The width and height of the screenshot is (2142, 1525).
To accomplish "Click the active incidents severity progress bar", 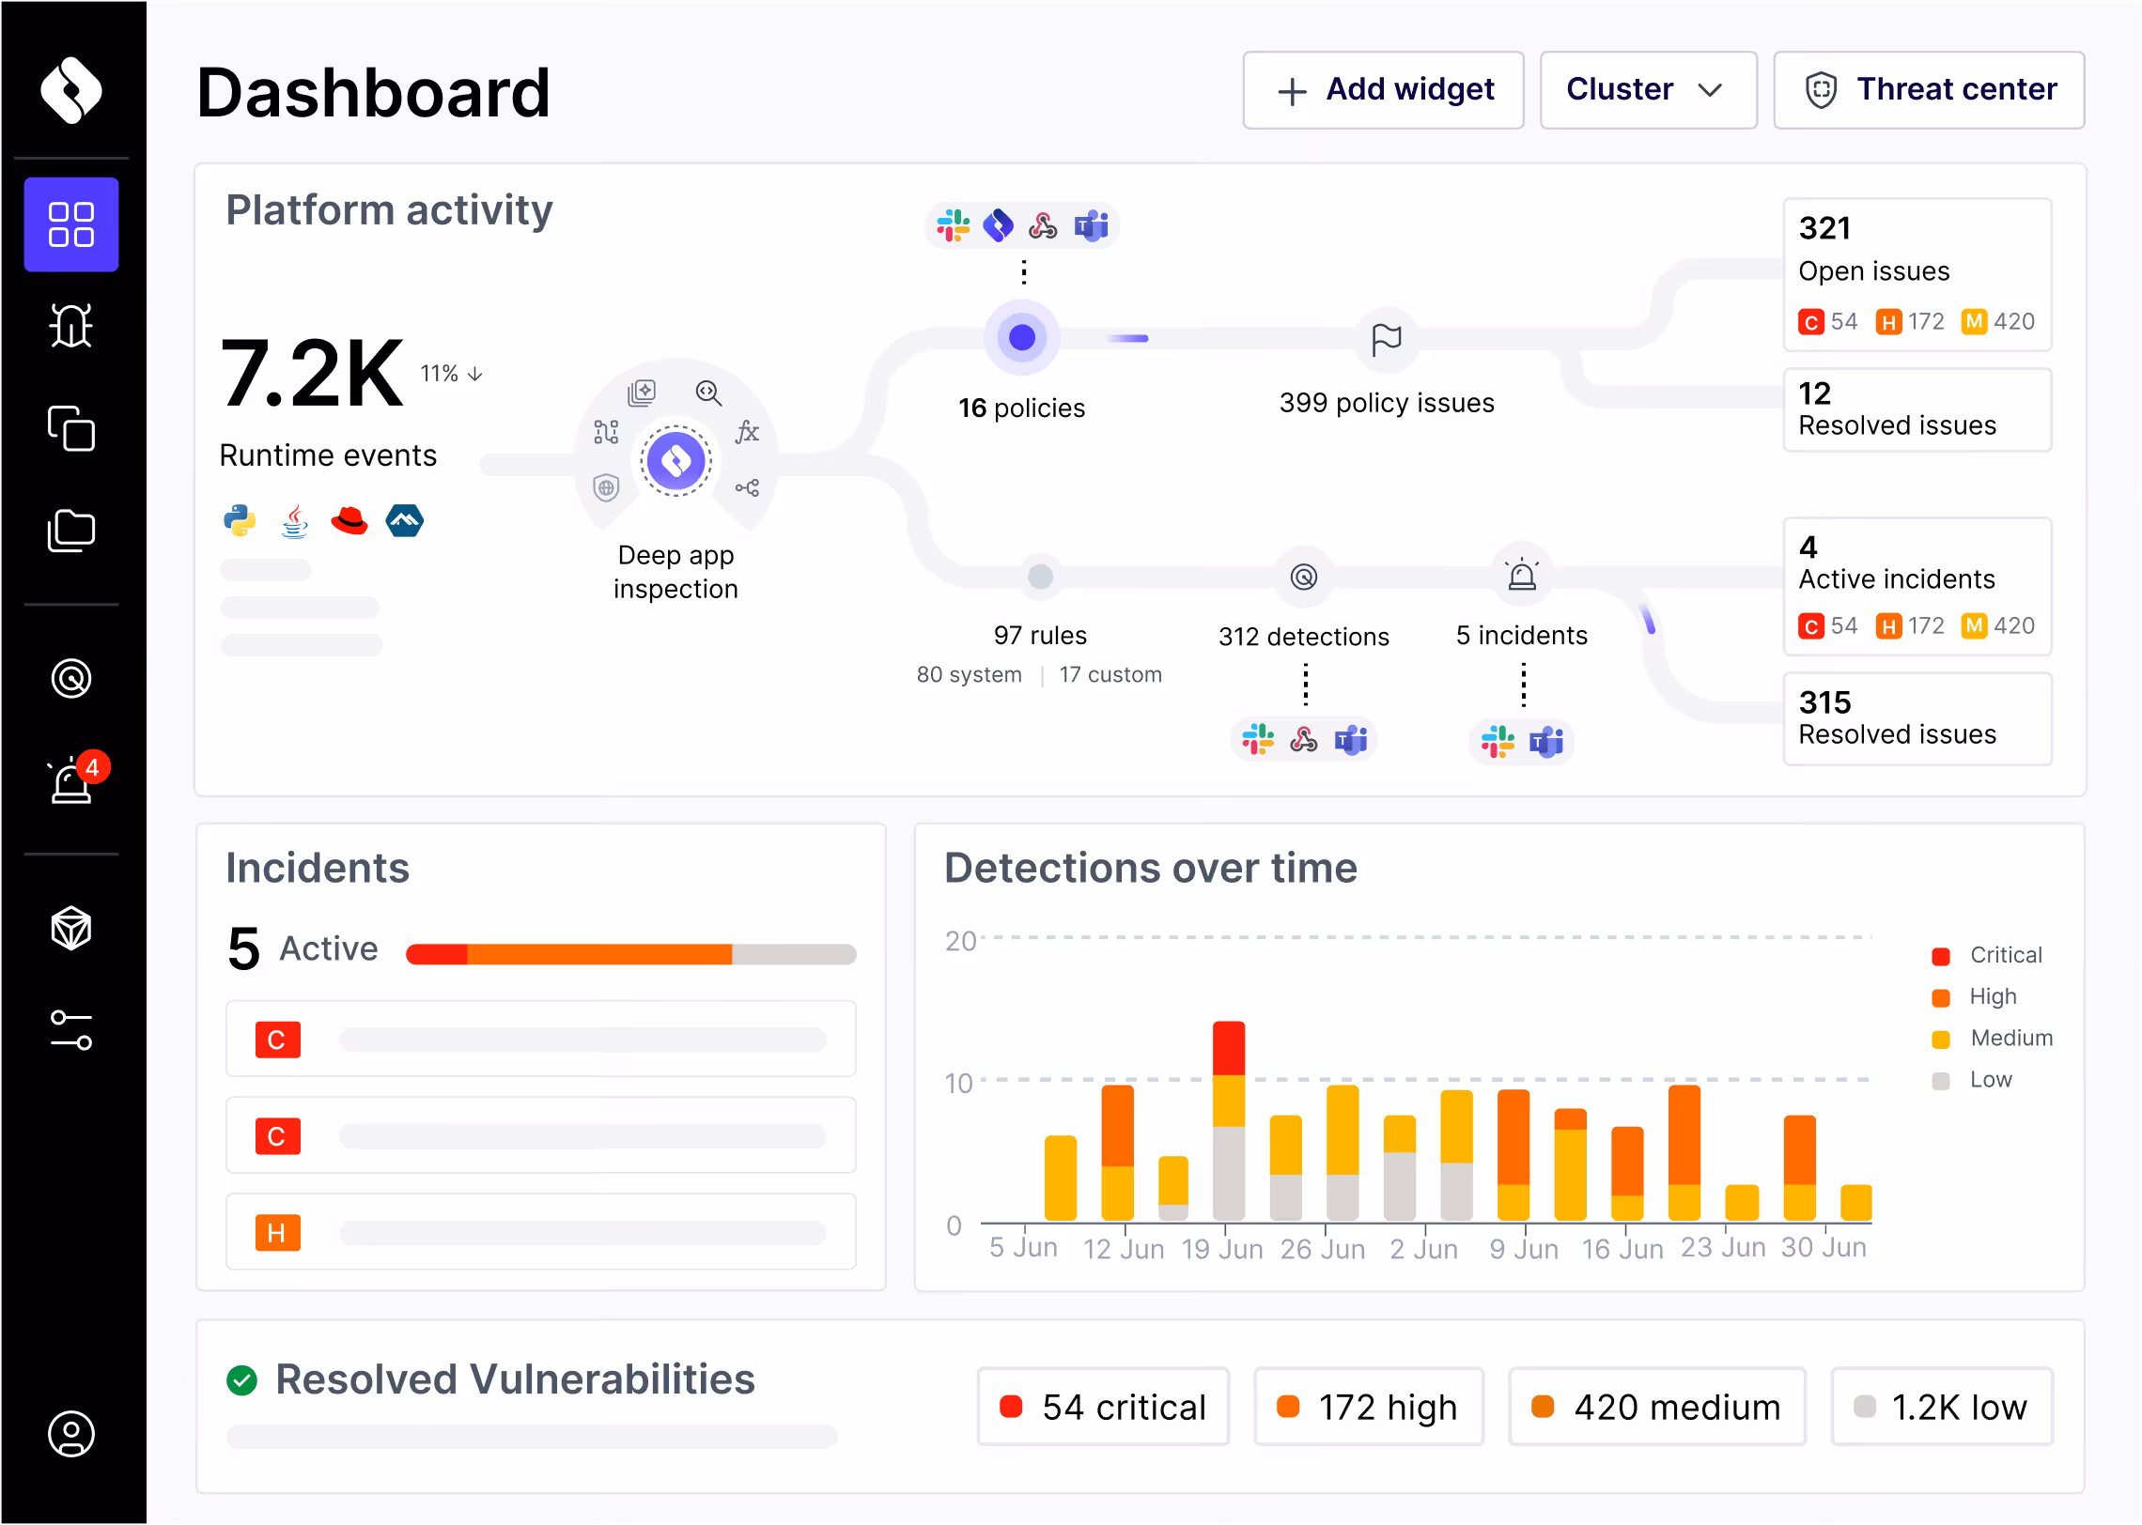I will coord(630,954).
